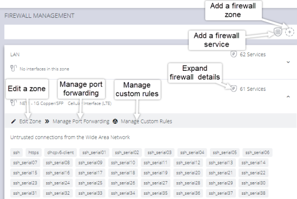Click the interface plug icon beside NET1
The image size is (297, 199).
[14, 103]
